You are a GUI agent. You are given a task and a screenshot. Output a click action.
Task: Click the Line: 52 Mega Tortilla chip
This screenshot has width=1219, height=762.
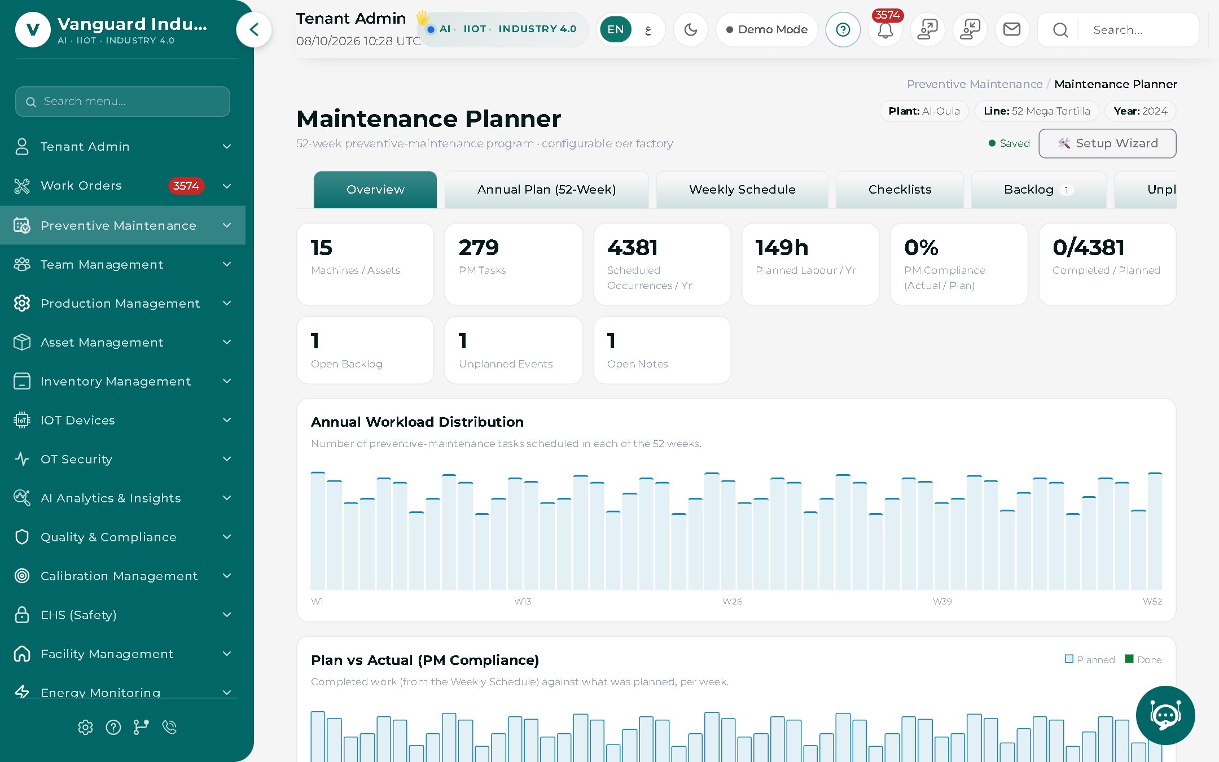[x=1037, y=111]
